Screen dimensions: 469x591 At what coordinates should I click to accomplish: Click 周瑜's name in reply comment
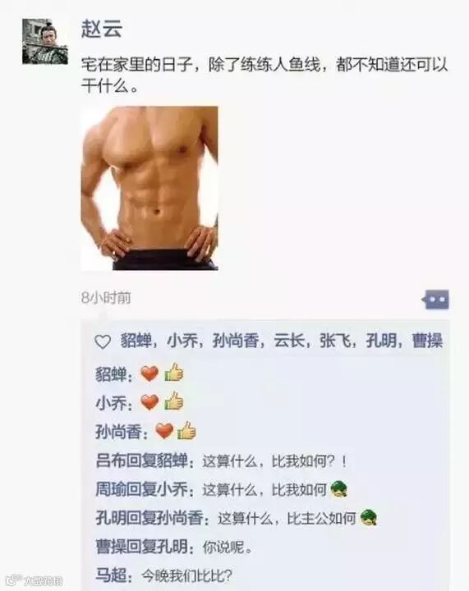tap(111, 489)
